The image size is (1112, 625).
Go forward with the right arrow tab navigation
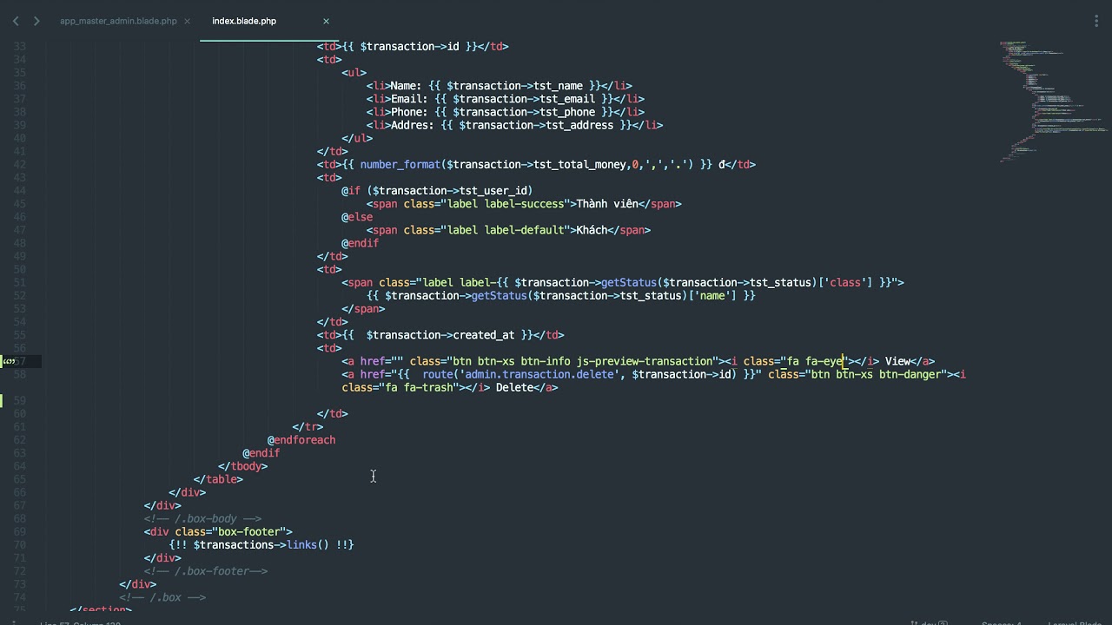[36, 21]
